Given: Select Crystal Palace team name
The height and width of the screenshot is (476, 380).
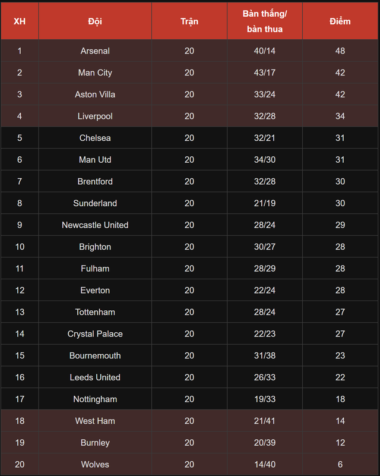Looking at the screenshot, I should point(95,334).
